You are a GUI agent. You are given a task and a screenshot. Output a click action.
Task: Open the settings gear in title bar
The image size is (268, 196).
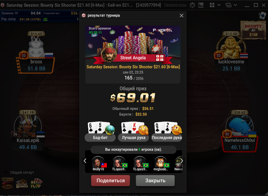click(193, 5)
